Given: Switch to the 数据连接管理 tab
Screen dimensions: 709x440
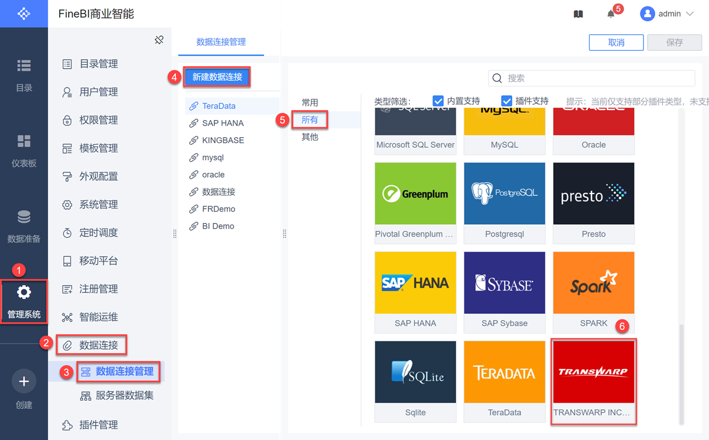Looking at the screenshot, I should 221,42.
